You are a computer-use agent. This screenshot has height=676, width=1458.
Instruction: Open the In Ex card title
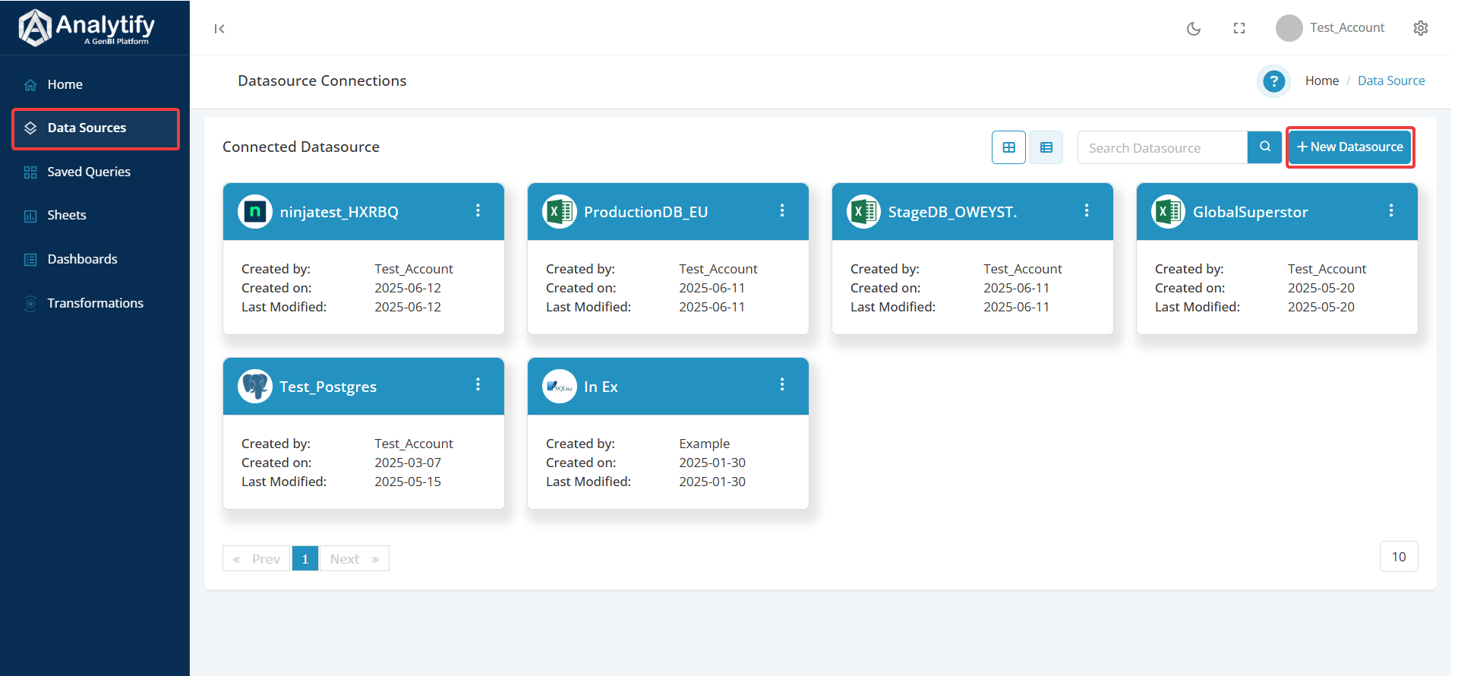[601, 387]
